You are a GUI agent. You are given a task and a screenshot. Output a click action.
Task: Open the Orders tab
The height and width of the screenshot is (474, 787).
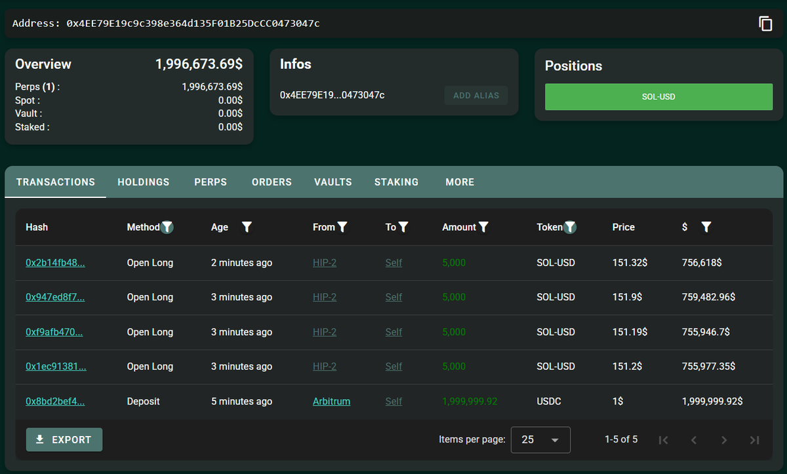[272, 182]
